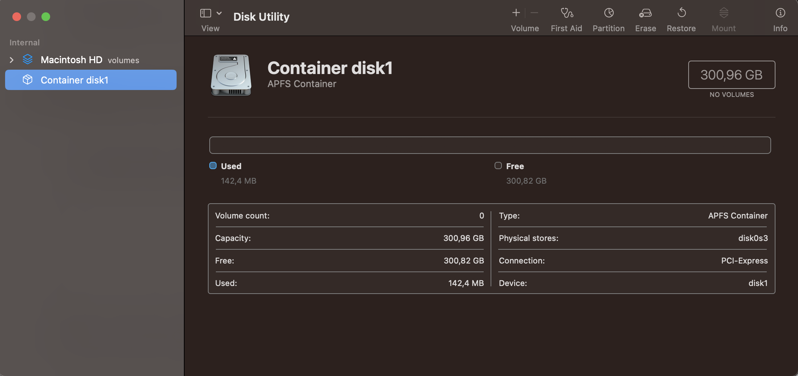Click the Macintosh HD disk icon in sidebar

[x=28, y=60]
